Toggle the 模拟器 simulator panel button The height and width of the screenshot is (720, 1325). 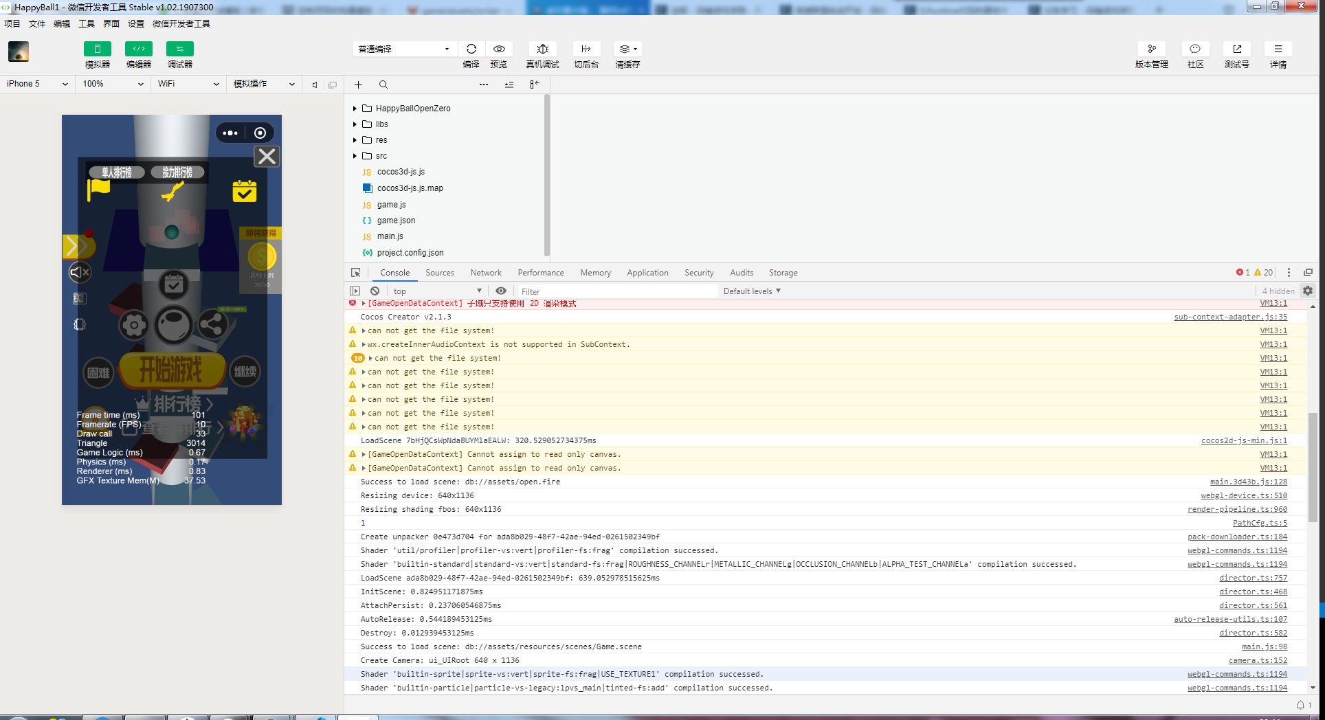click(x=98, y=49)
